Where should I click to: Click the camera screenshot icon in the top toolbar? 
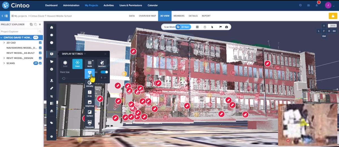coord(227,27)
